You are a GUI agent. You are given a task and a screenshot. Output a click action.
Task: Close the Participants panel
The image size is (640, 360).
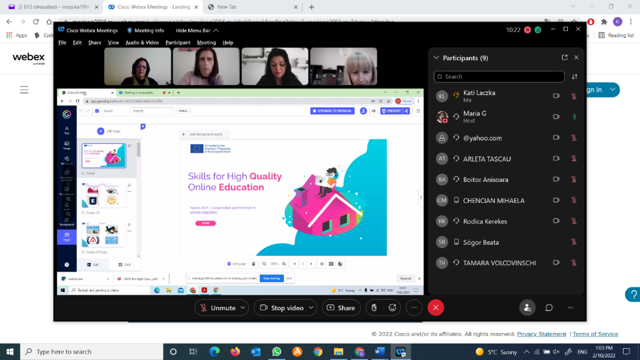(577, 58)
